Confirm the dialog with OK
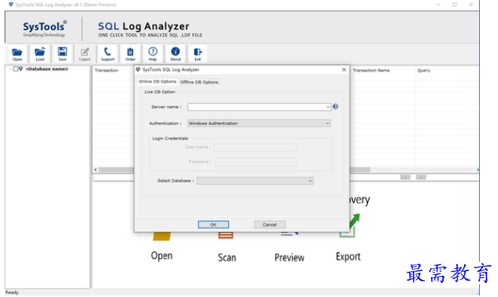This screenshot has height=297, width=498. pos(213,225)
